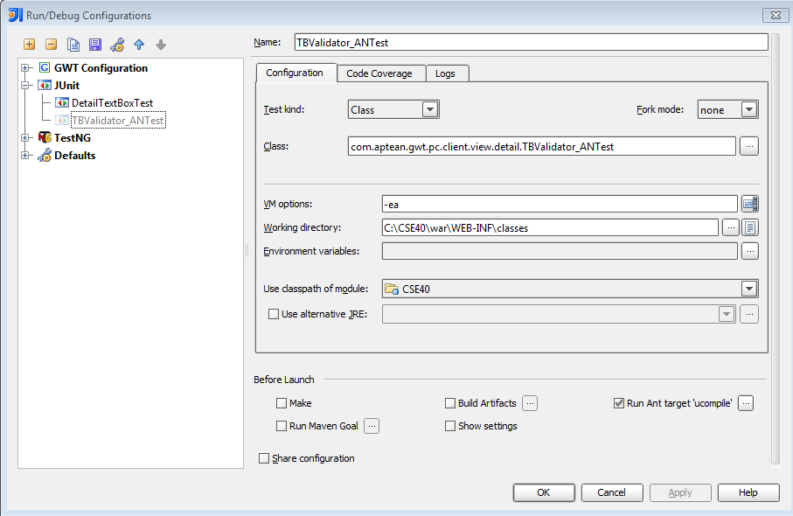The width and height of the screenshot is (793, 516).
Task: Select the TestNG tree label
Action: pyautogui.click(x=73, y=137)
